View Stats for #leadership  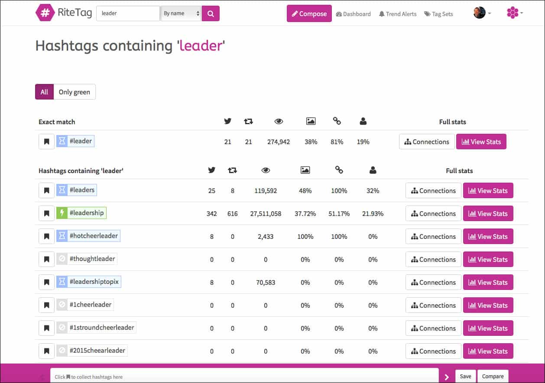488,213
